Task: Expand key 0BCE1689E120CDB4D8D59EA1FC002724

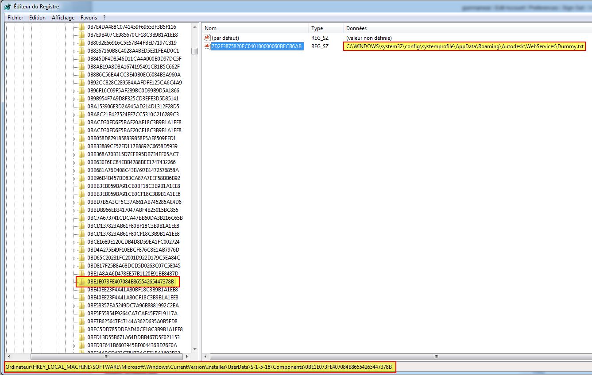Action: (74, 242)
